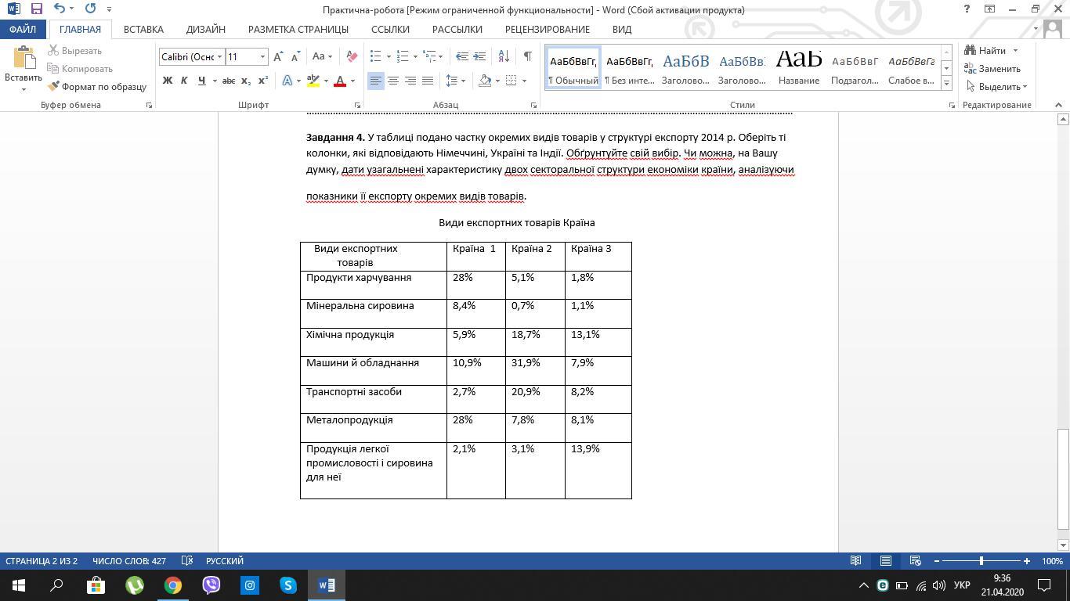Screen dimensions: 1070x601
Task: Sort the selected text alphabetically
Action: [504, 56]
